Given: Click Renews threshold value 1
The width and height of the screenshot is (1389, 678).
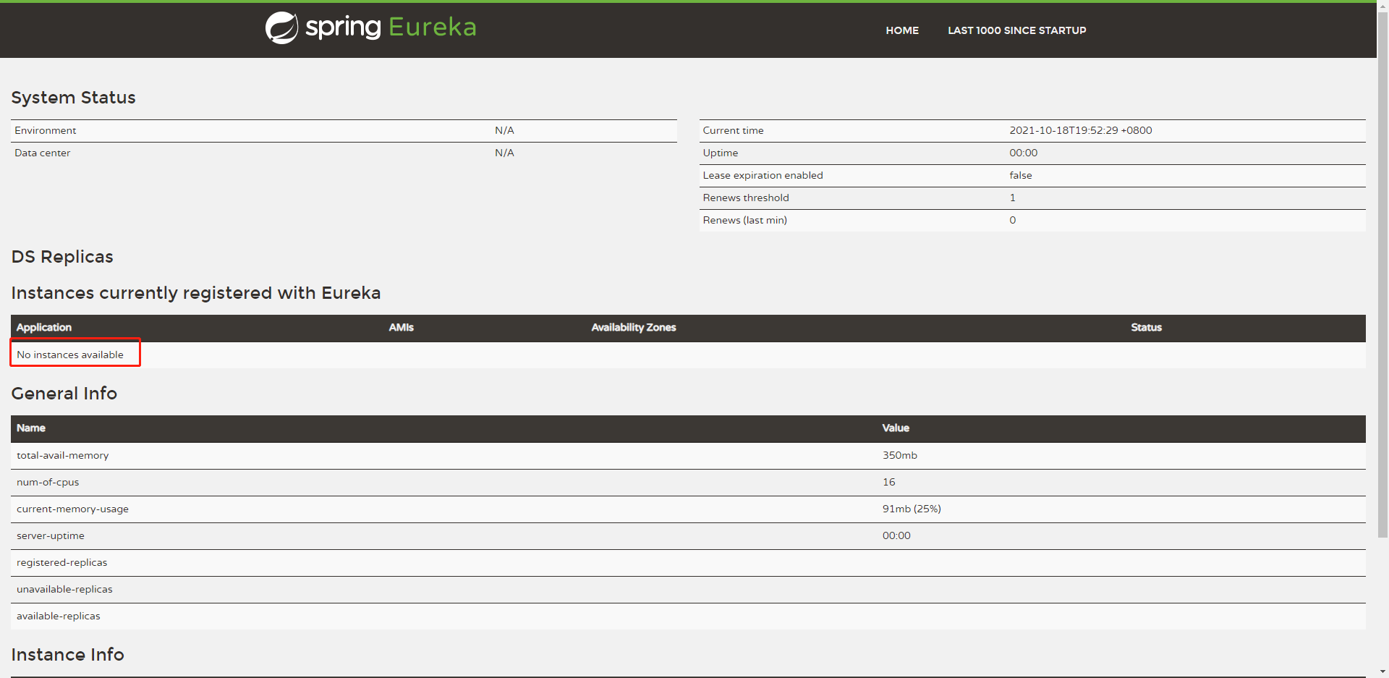Looking at the screenshot, I should click(1013, 198).
